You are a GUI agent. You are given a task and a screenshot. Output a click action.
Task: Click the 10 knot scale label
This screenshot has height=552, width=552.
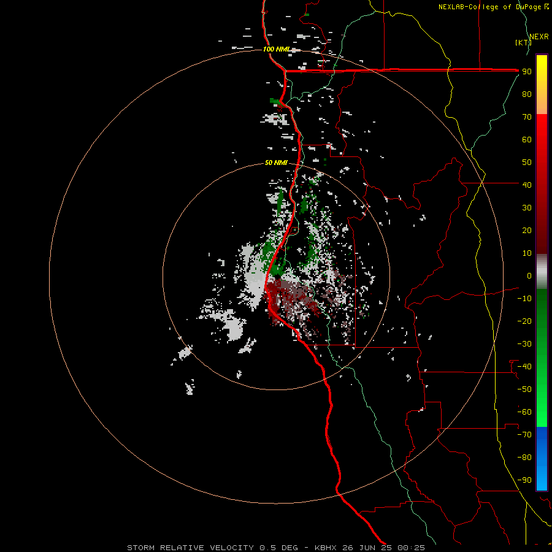point(527,253)
